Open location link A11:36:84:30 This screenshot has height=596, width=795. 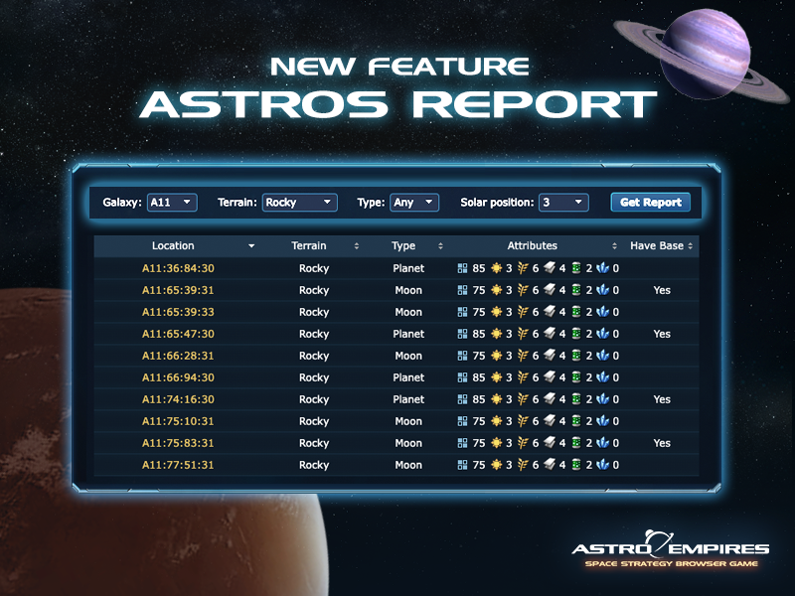(178, 268)
